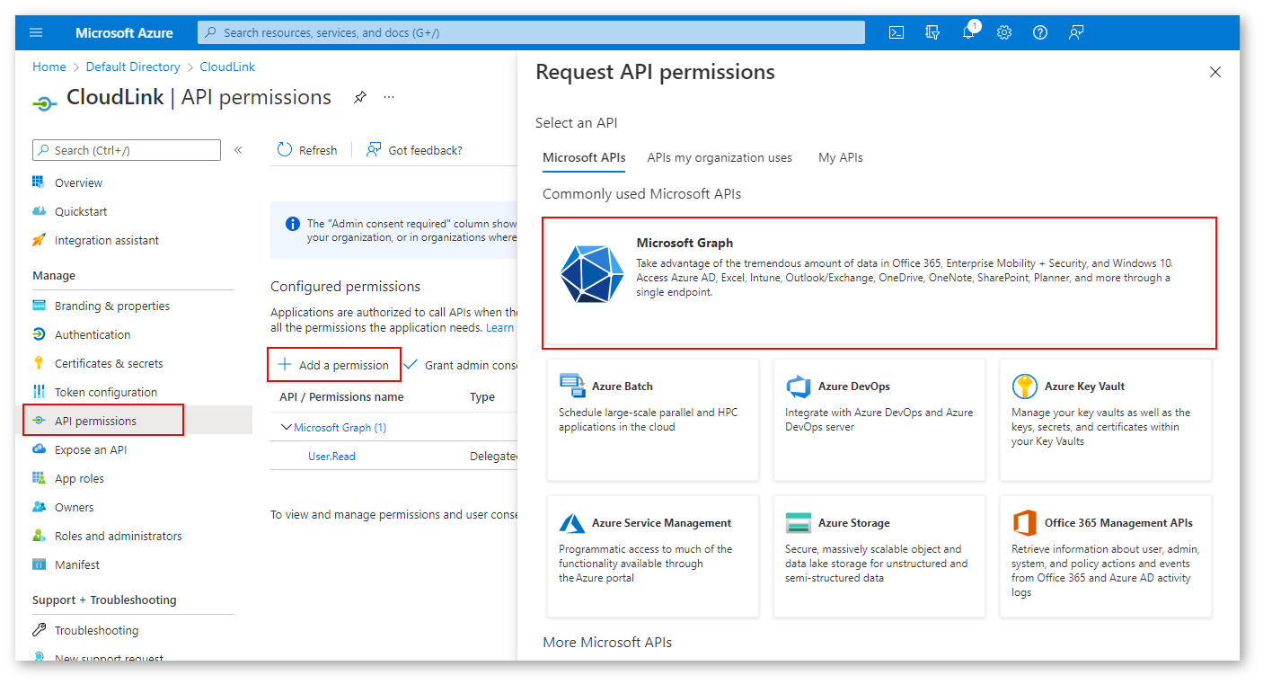This screenshot has width=1263, height=684.
Task: Click API / Permissions name column header
Action: 341,397
